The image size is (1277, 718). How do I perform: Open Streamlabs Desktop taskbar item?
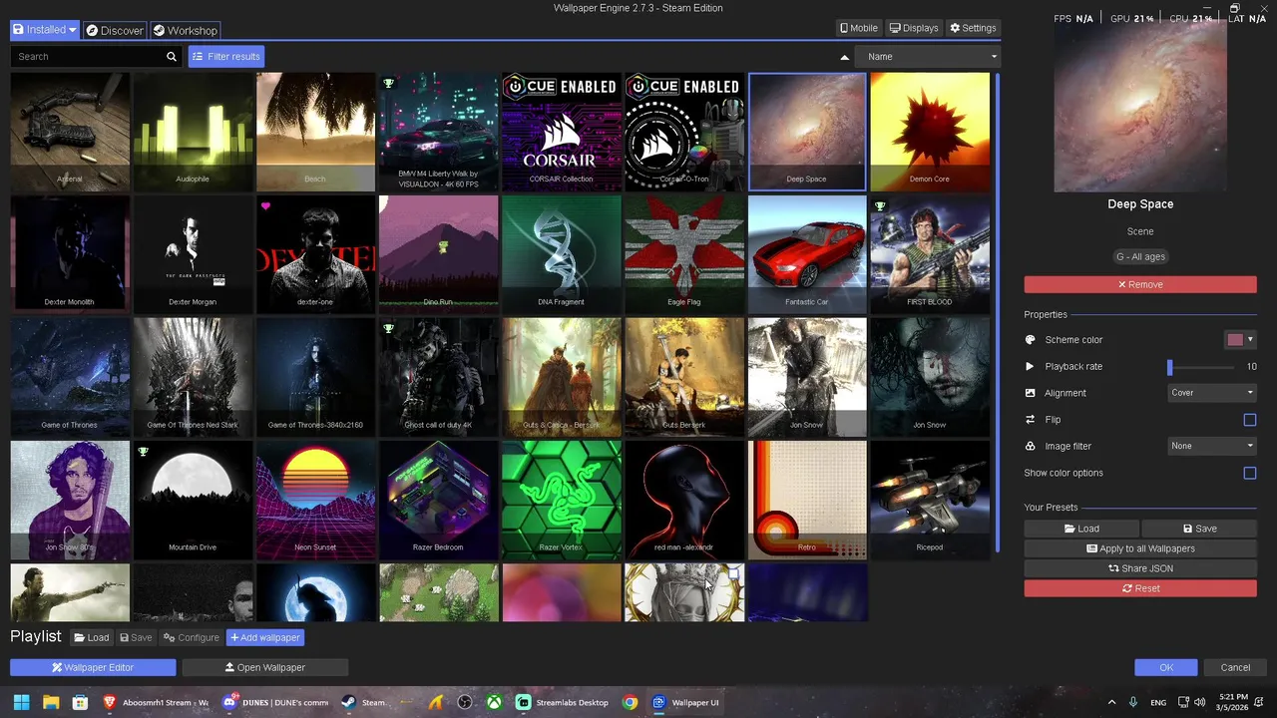[563, 702]
